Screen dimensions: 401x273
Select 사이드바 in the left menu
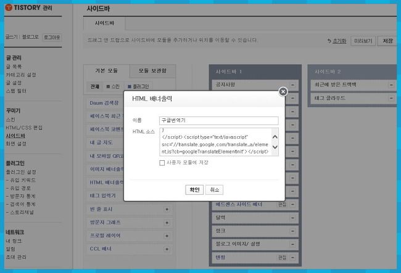(x=15, y=136)
